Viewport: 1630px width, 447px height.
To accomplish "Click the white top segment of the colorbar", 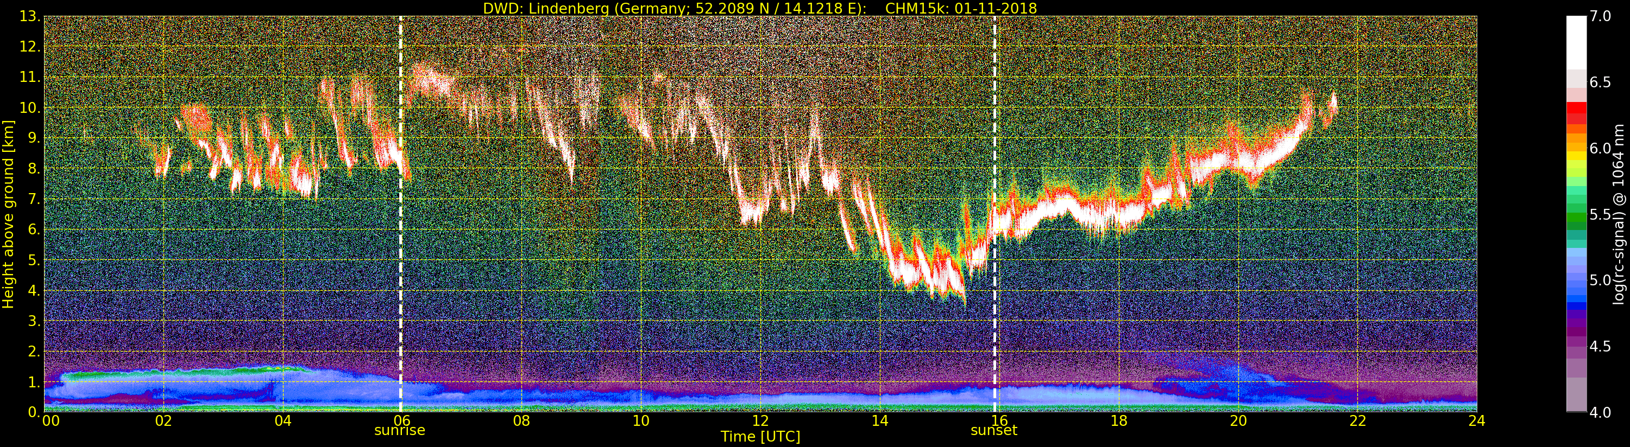I will click(1576, 41).
